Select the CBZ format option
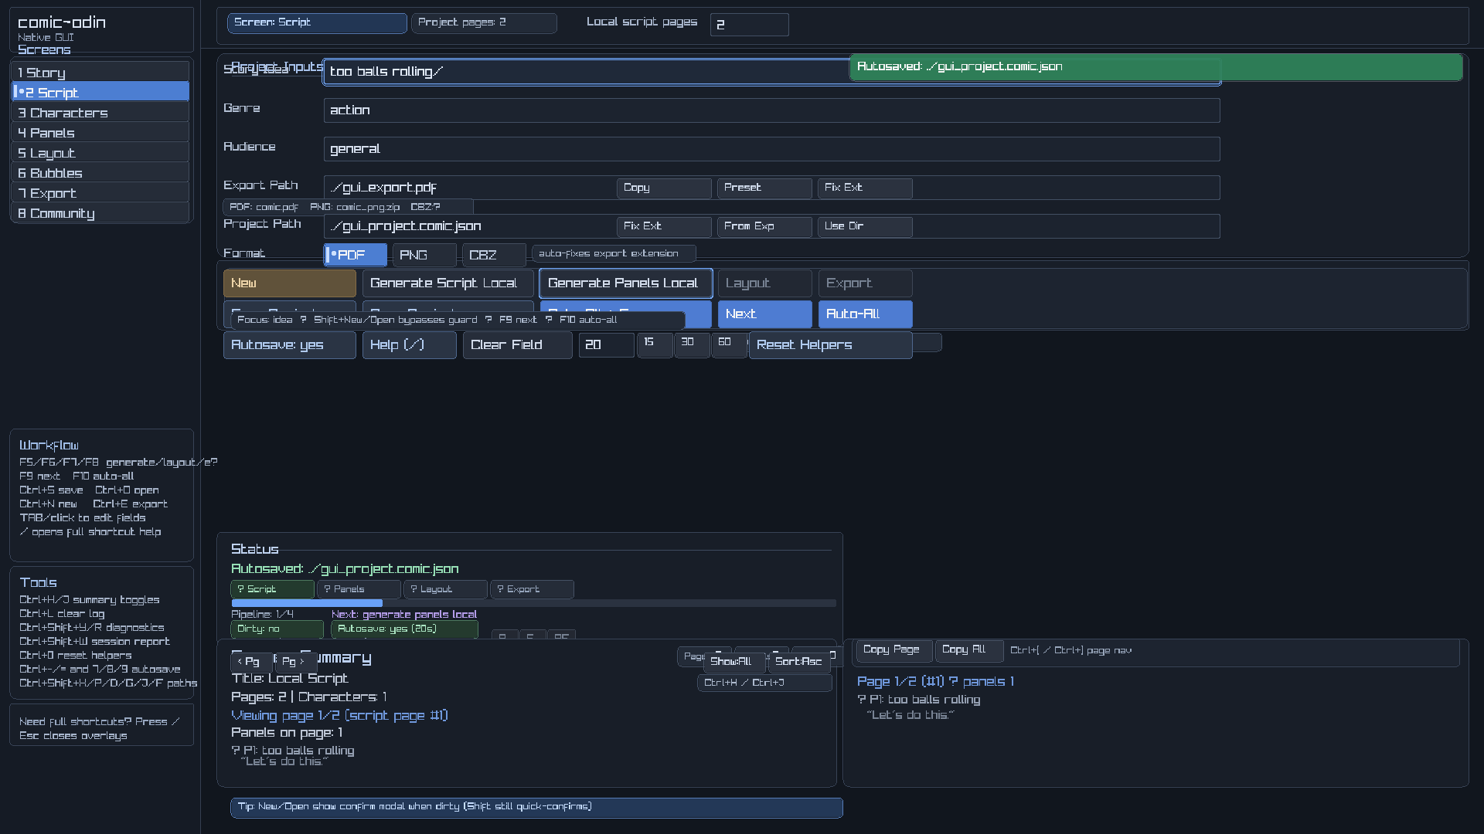1484x834 pixels. pyautogui.click(x=494, y=255)
